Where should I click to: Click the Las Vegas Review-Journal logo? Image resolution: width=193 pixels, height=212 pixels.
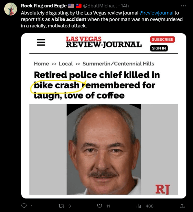coord(104,42)
